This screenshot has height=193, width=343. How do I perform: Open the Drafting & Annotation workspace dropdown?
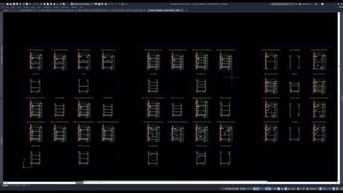pyautogui.click(x=83, y=4)
